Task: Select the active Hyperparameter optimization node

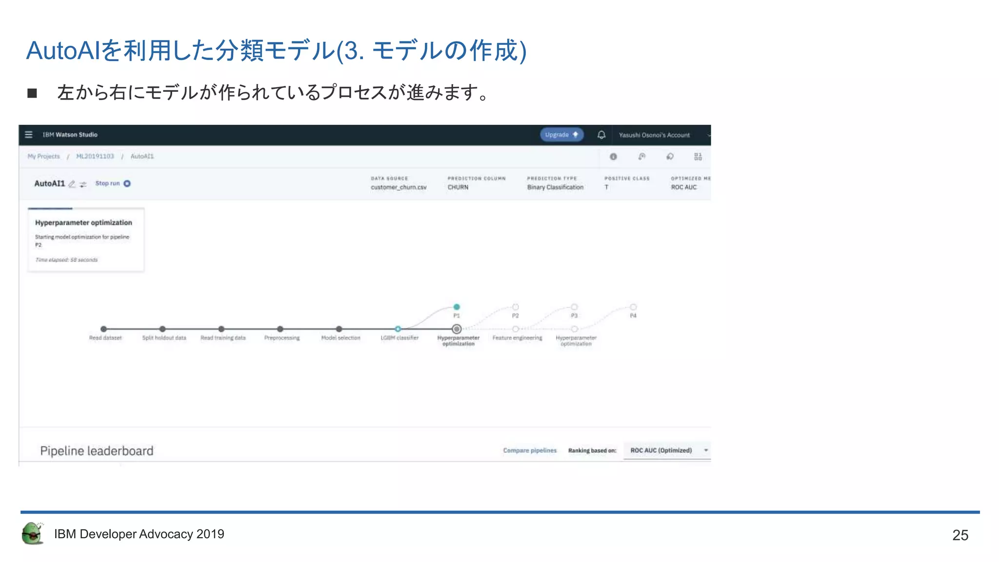Action: coord(457,329)
